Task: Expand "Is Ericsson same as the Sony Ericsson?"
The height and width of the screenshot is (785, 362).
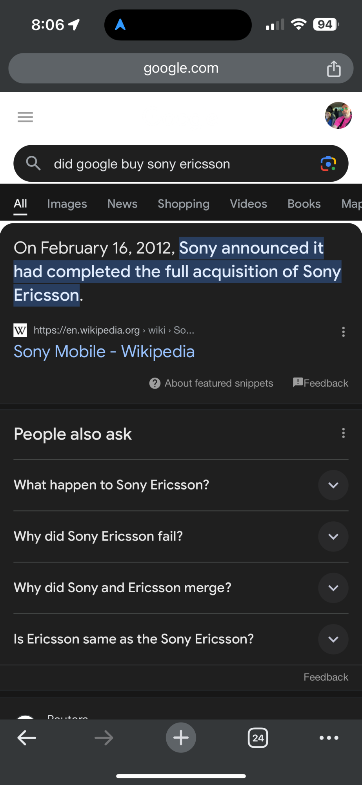Action: click(333, 639)
